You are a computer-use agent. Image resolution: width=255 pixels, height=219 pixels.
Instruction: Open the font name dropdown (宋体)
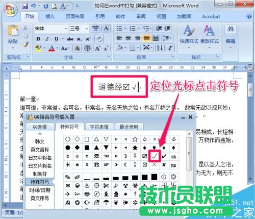click(66, 29)
